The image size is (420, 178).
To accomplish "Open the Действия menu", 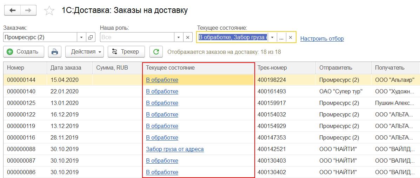I will 85,52.
